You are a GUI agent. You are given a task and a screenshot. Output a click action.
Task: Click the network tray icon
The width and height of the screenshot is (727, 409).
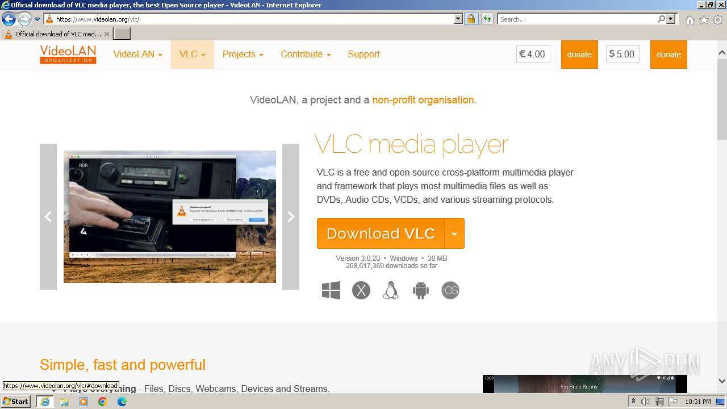click(x=659, y=402)
